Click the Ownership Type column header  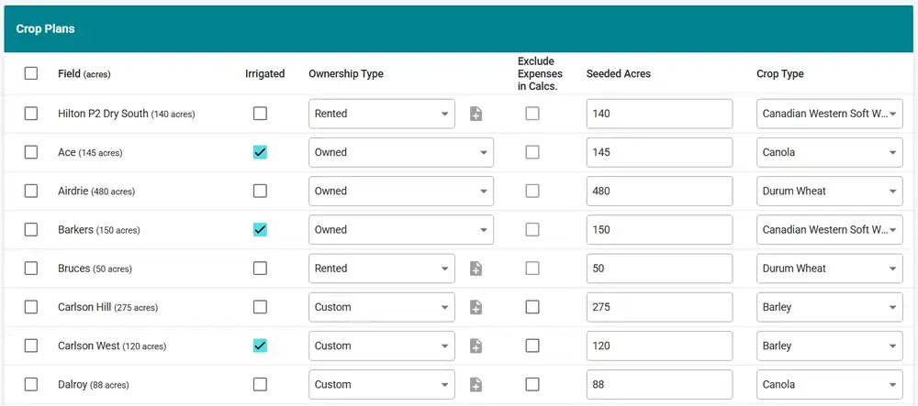pyautogui.click(x=346, y=73)
